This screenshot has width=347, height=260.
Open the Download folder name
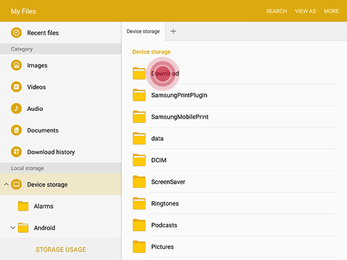point(165,73)
